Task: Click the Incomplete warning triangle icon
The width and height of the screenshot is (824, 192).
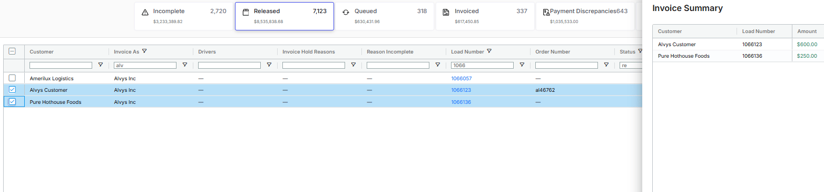Action: pos(145,12)
